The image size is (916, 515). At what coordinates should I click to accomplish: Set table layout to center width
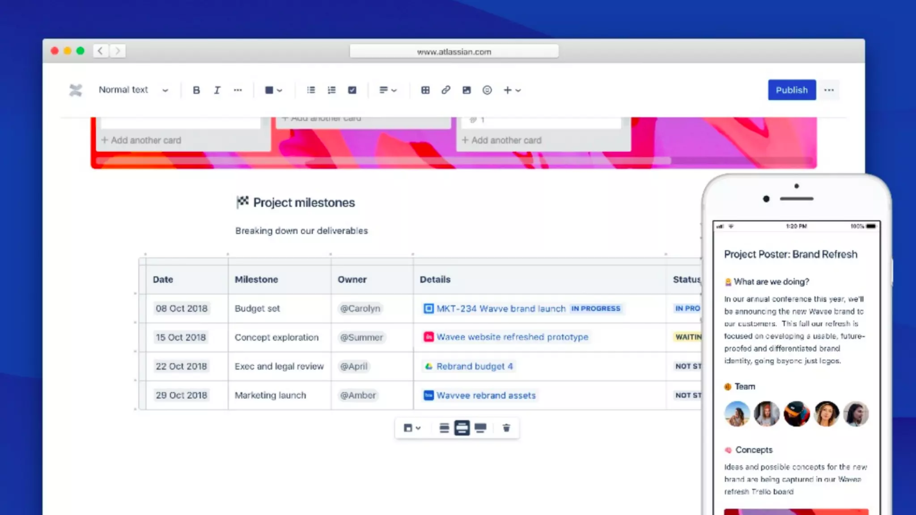444,428
